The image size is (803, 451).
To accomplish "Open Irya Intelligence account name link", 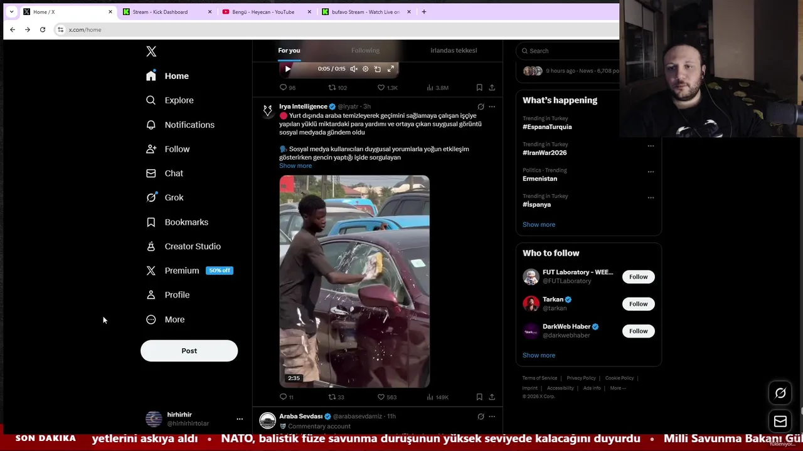I will click(x=303, y=106).
